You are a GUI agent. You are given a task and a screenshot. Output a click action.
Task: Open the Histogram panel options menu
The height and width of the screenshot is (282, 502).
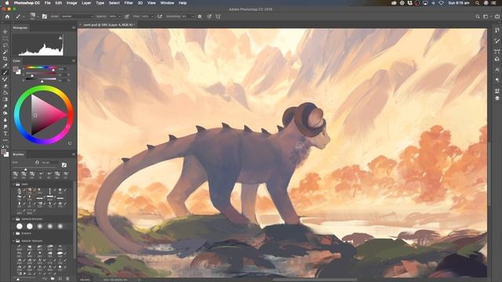click(73, 28)
